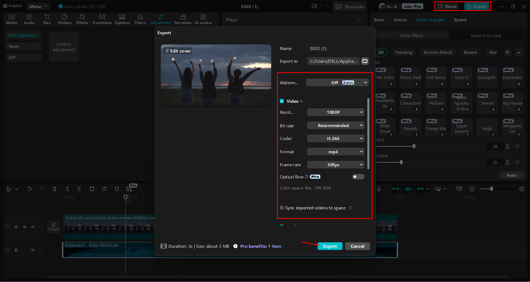The height and width of the screenshot is (282, 530).
Task: Expand the Yours dropdown in left panel
Action: 24,46
